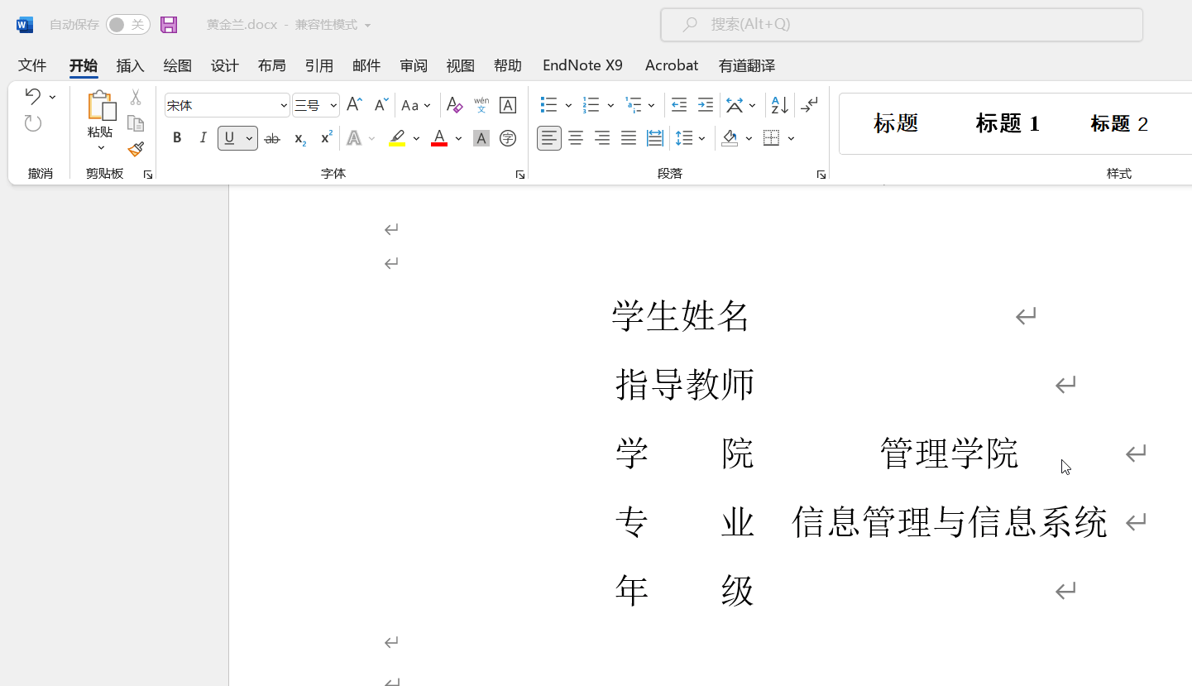Viewport: 1192px width, 686px height.
Task: Toggle the underline button
Action: pyautogui.click(x=229, y=137)
